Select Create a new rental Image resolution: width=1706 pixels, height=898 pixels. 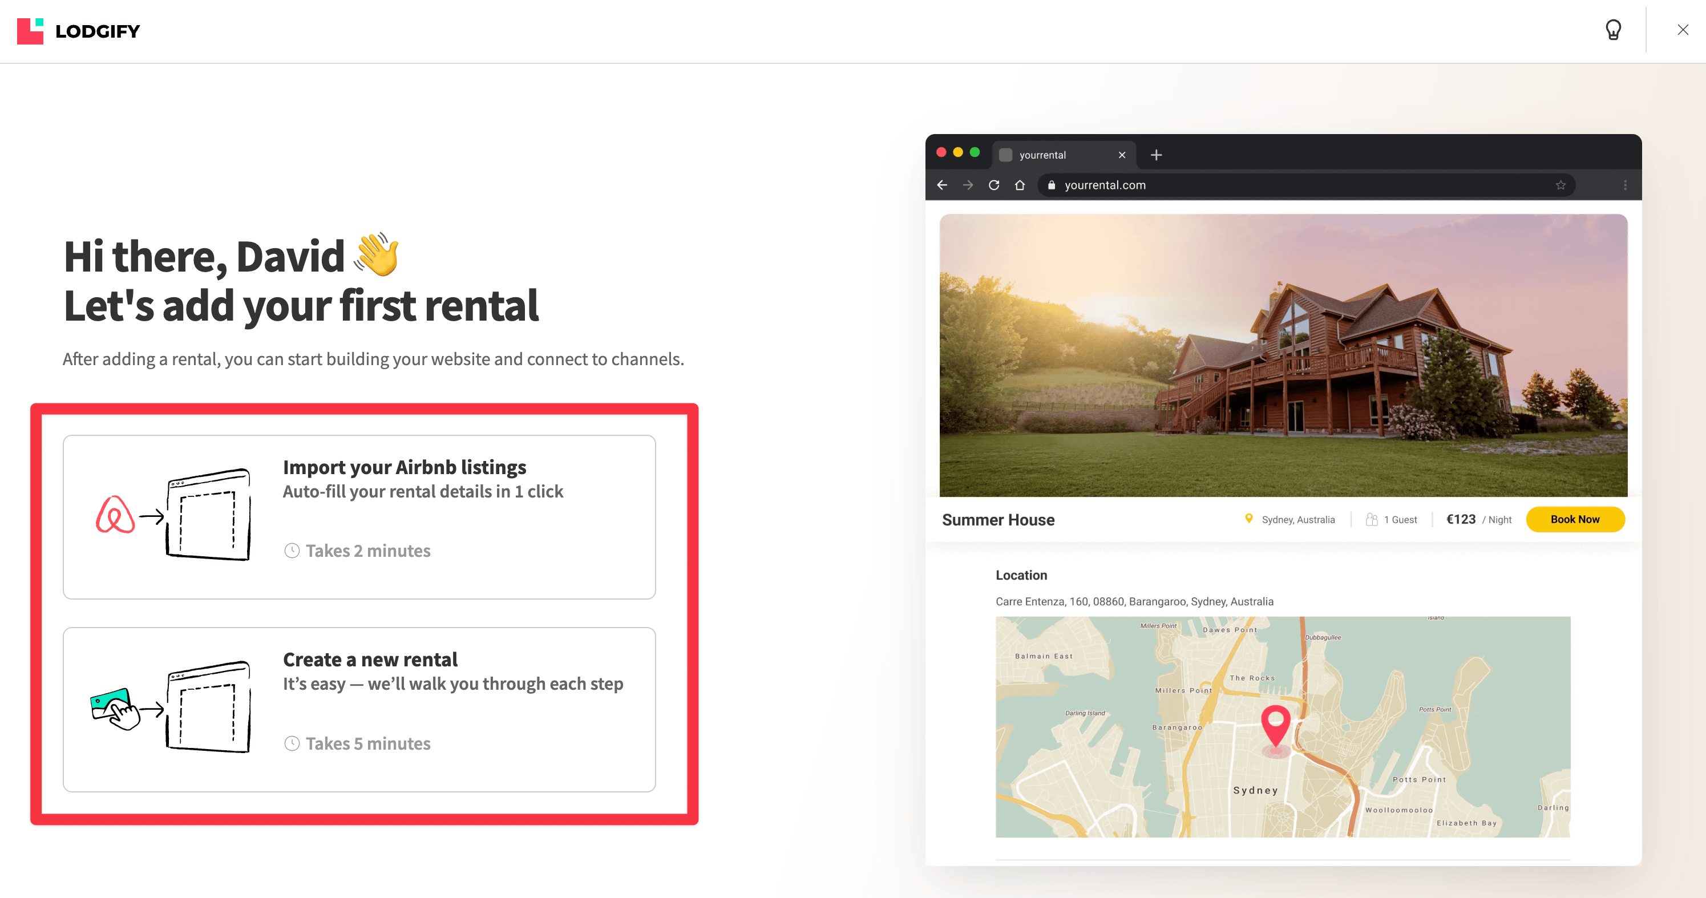[x=358, y=710]
